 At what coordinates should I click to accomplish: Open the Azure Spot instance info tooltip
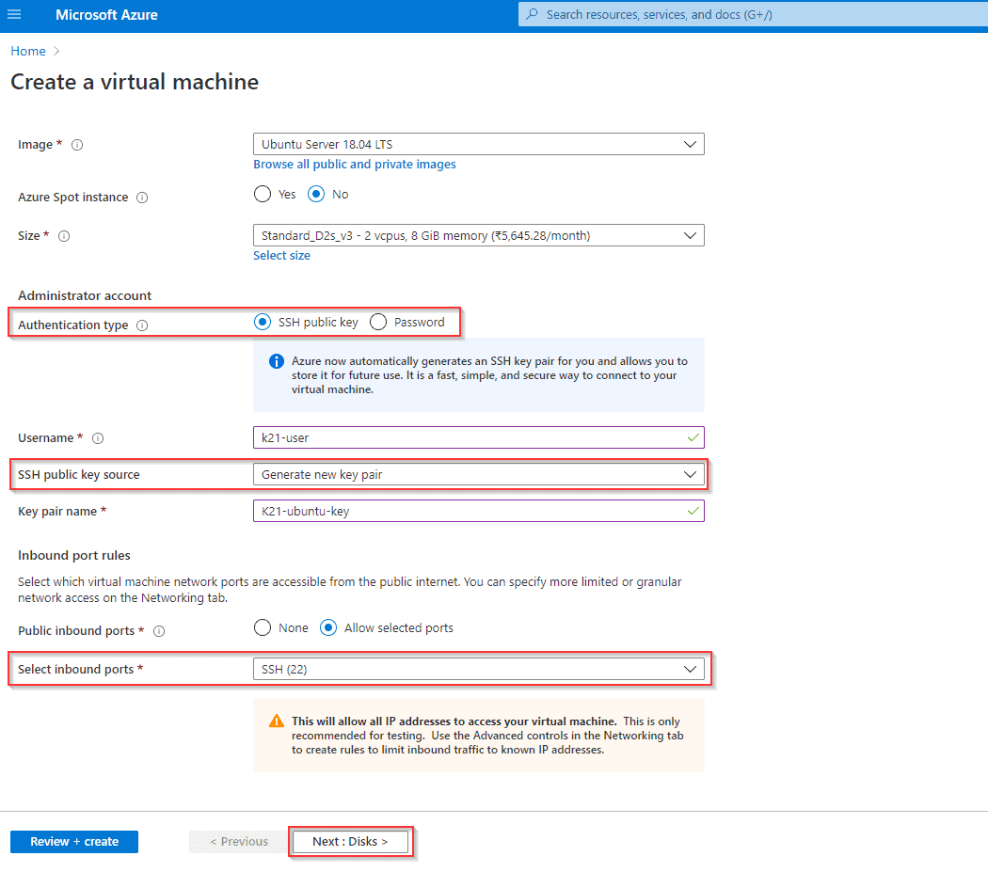[x=141, y=198]
